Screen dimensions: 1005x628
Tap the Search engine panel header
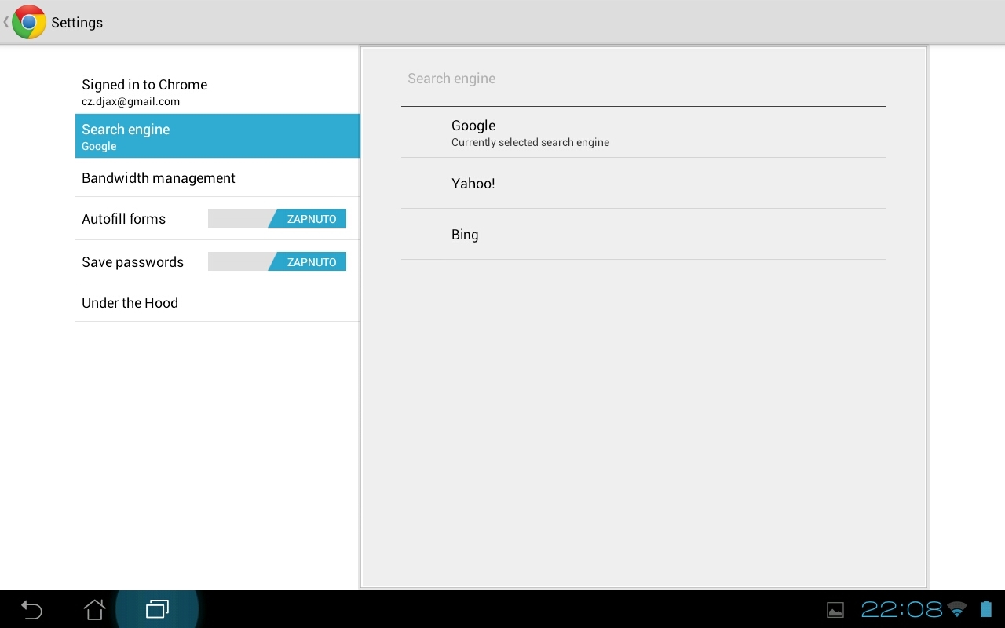451,78
